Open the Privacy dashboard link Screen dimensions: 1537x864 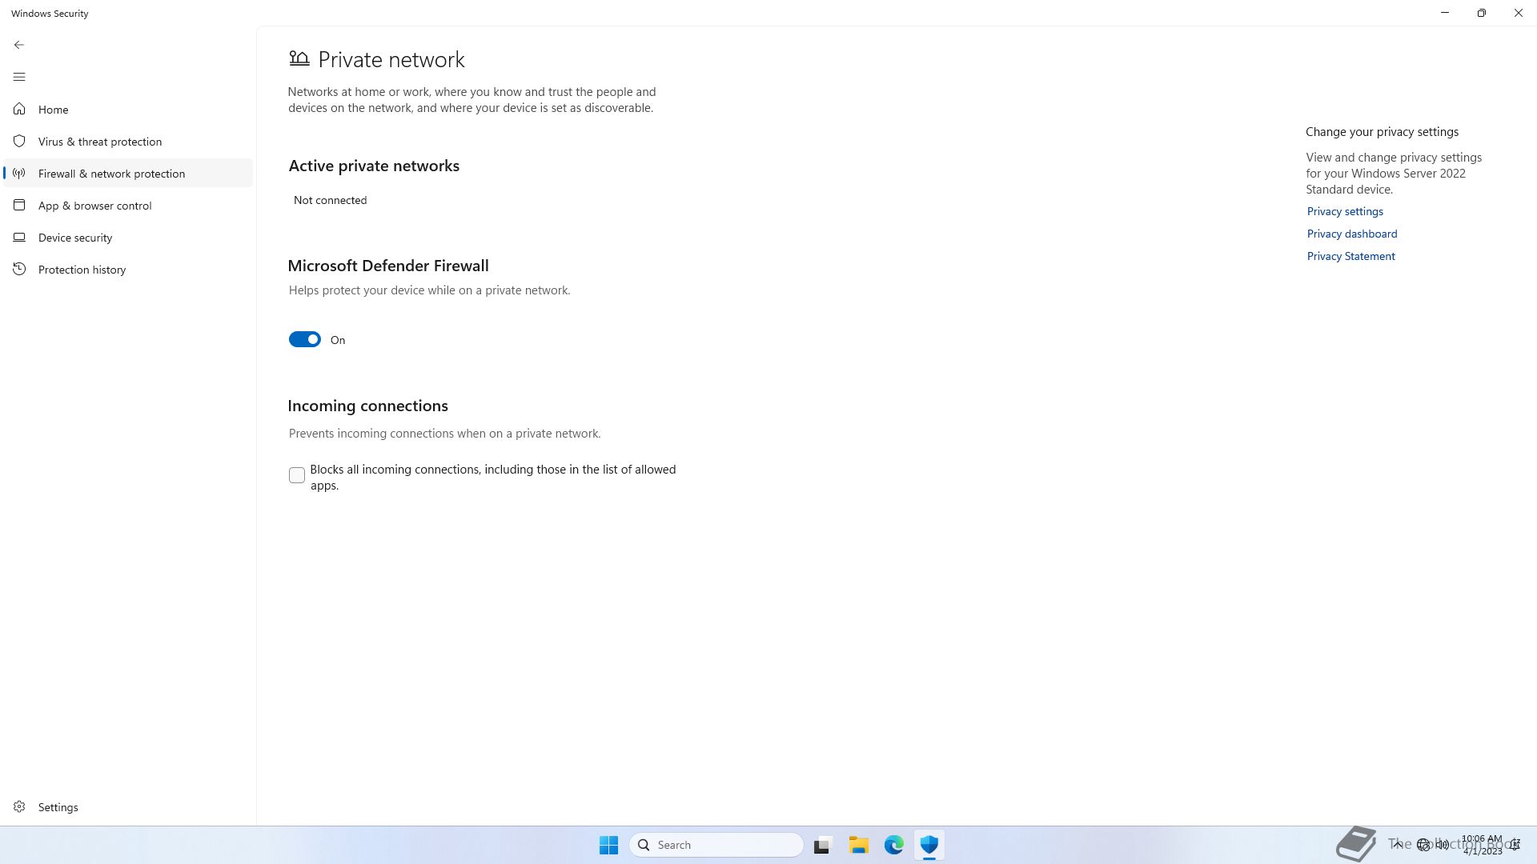pyautogui.click(x=1352, y=234)
